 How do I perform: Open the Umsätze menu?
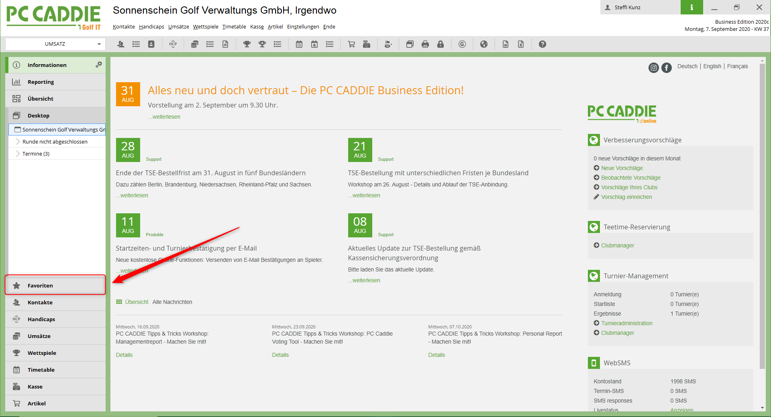[179, 27]
